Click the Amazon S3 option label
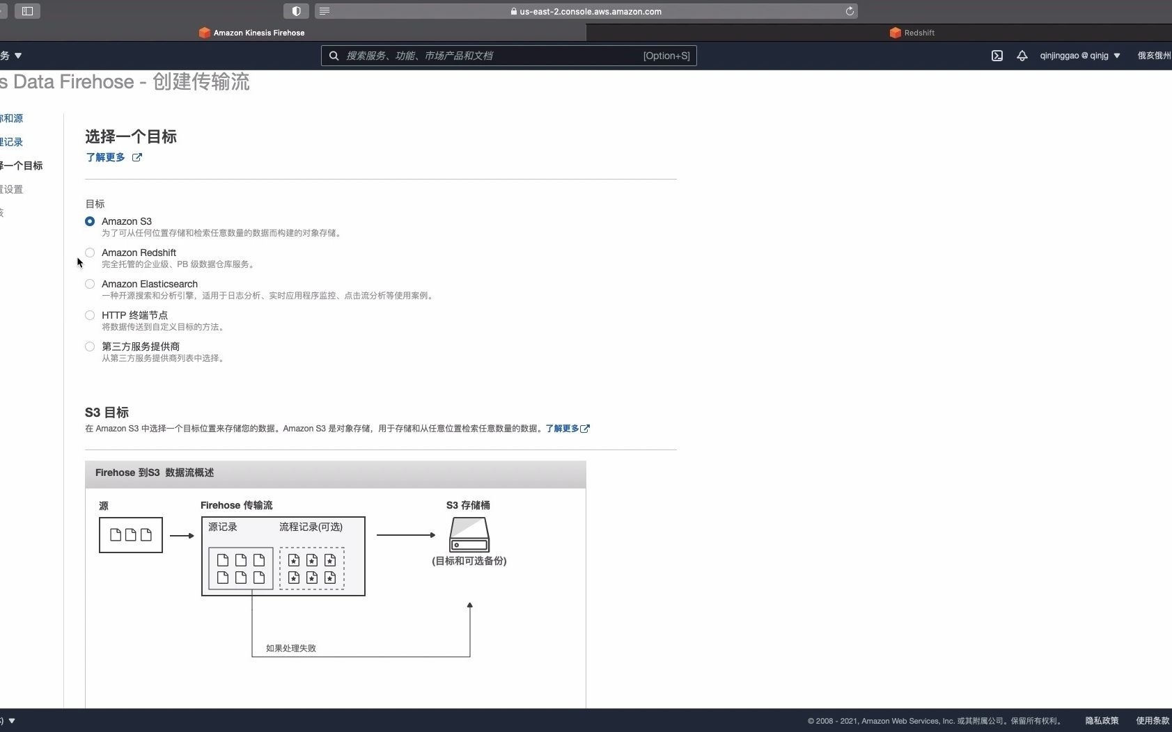The height and width of the screenshot is (732, 1172). (x=127, y=221)
